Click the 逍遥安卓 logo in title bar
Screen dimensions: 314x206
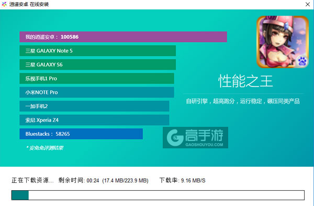pyautogui.click(x=4, y=4)
